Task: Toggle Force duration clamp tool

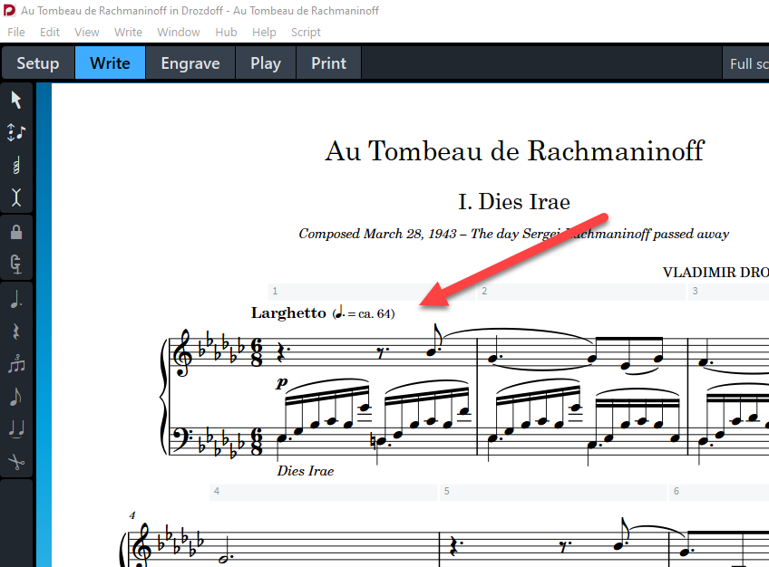Action: pos(16,264)
